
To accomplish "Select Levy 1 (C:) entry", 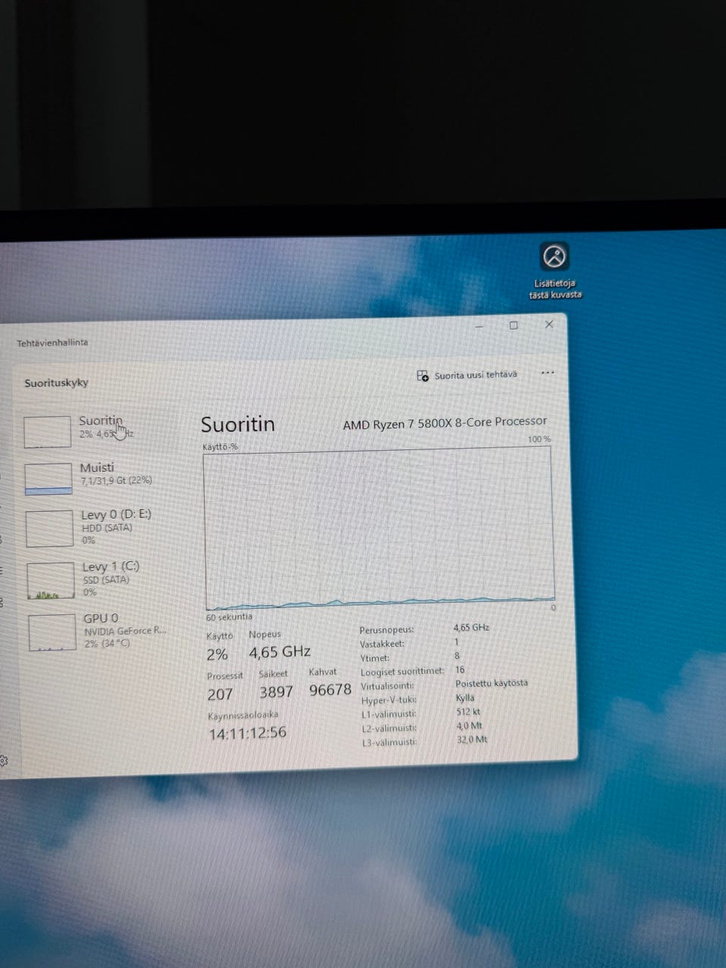I will point(98,579).
